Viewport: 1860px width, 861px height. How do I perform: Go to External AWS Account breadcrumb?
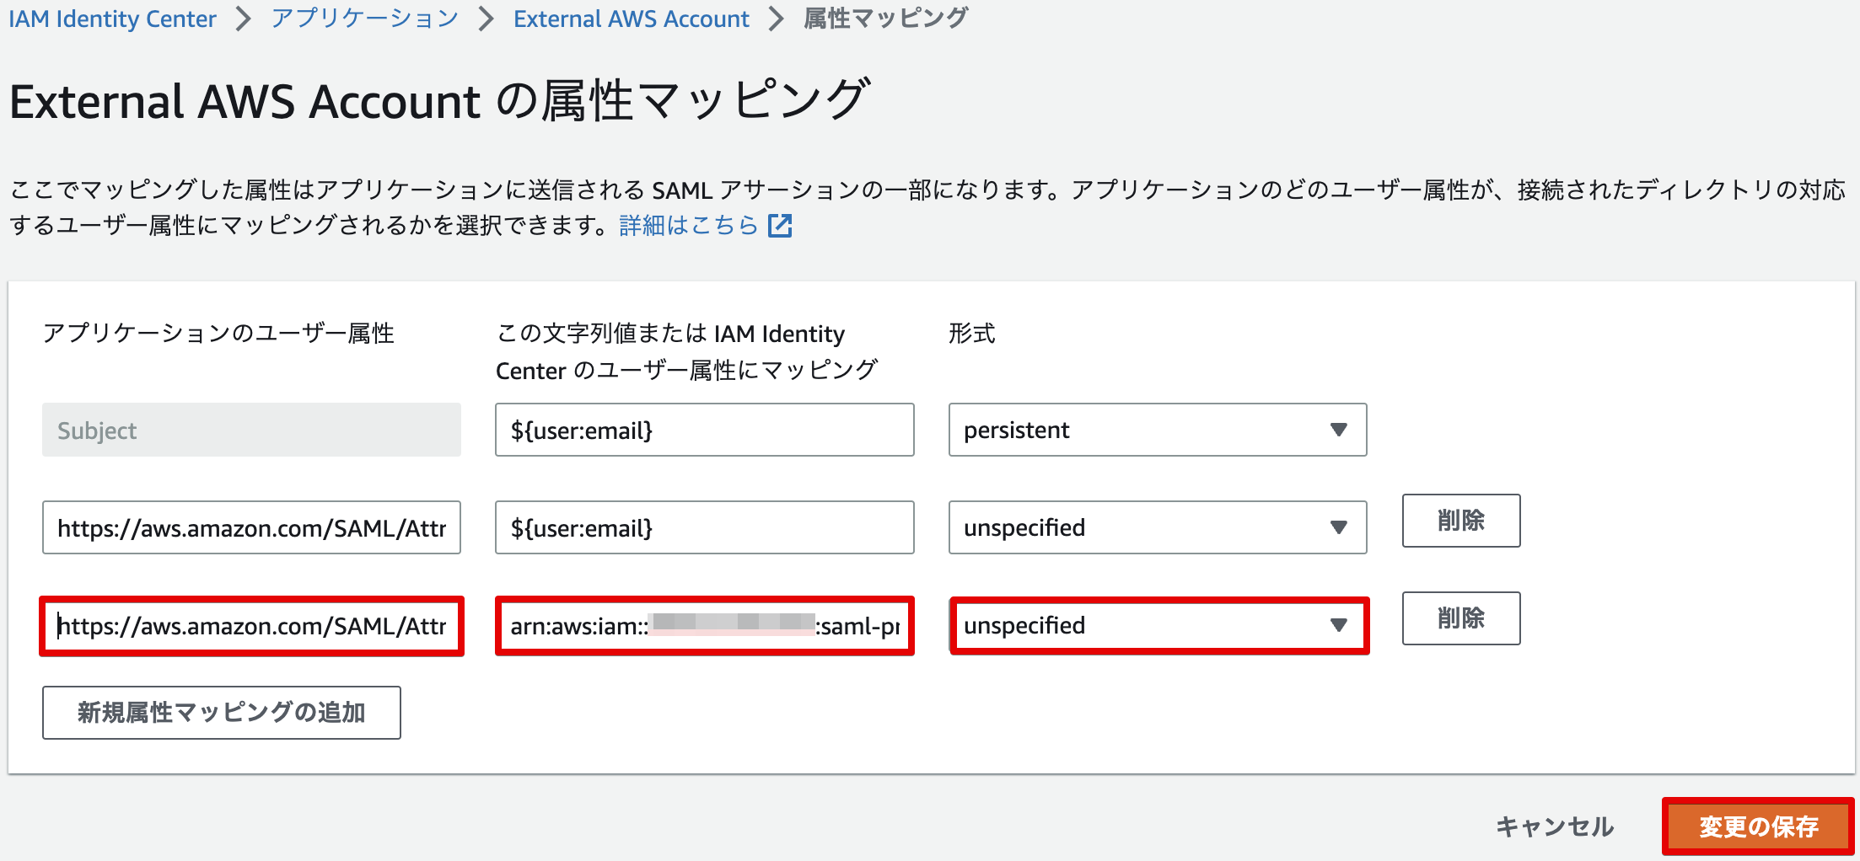(x=631, y=18)
